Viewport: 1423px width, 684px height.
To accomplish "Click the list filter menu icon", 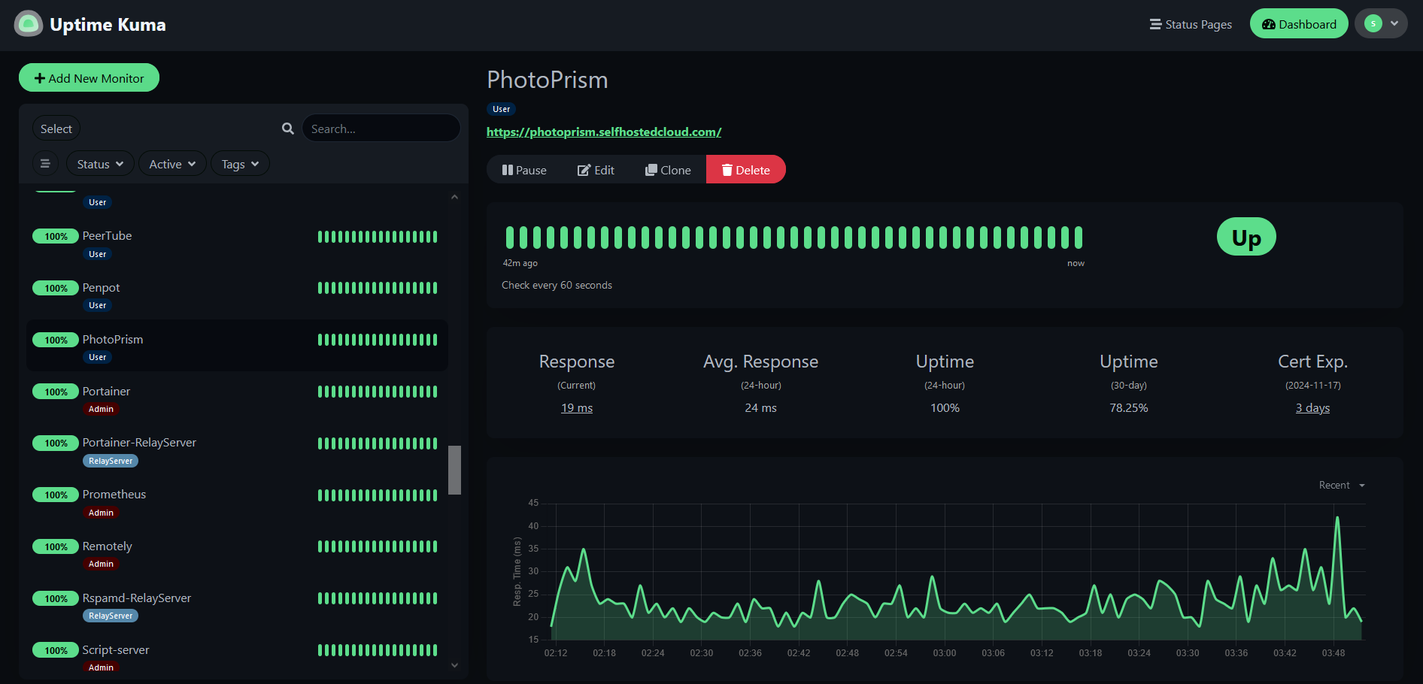I will (x=45, y=164).
